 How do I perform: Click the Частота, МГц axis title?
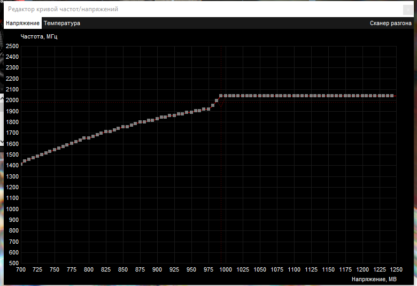pyautogui.click(x=39, y=36)
